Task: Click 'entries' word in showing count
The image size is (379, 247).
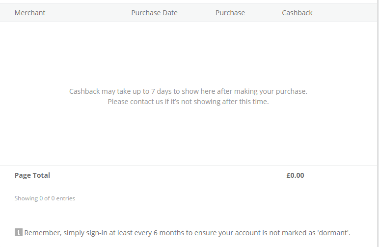Action: click(66, 198)
